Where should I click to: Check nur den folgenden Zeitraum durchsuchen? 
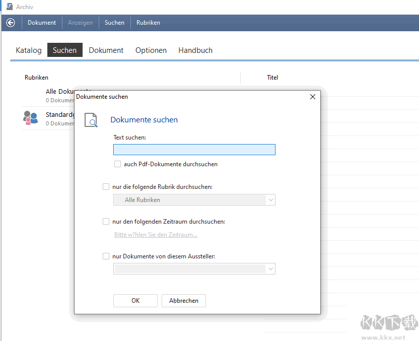coord(106,222)
